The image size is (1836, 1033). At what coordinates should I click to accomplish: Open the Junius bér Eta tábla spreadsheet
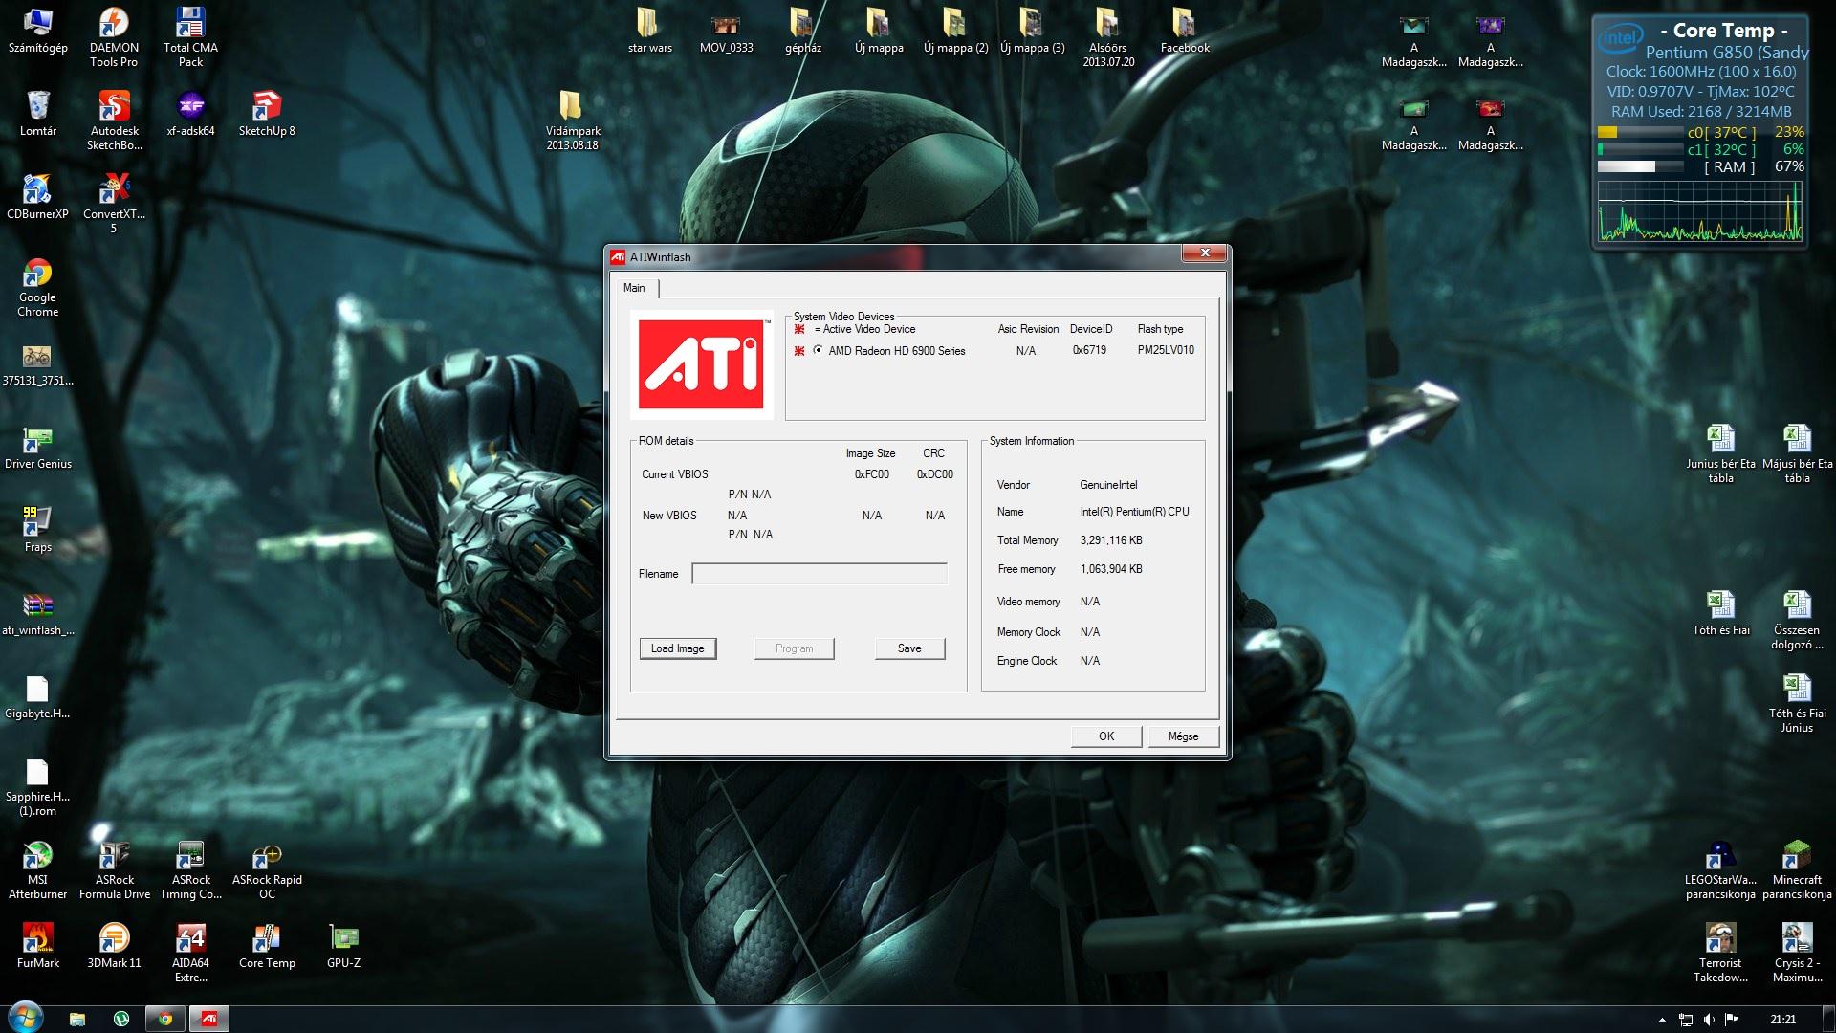pos(1720,453)
